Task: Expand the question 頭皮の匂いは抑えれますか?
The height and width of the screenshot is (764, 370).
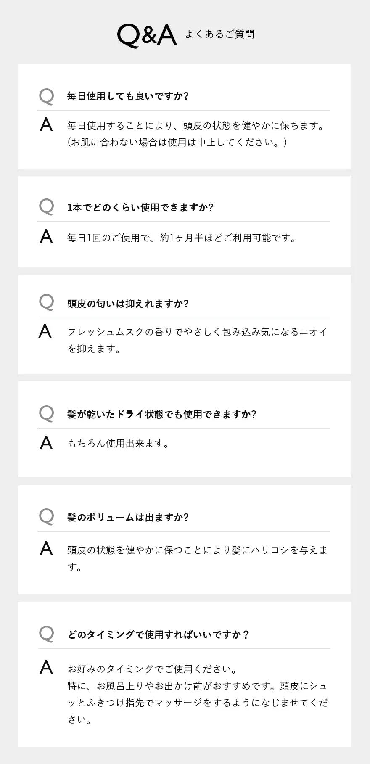Action: [x=128, y=304]
